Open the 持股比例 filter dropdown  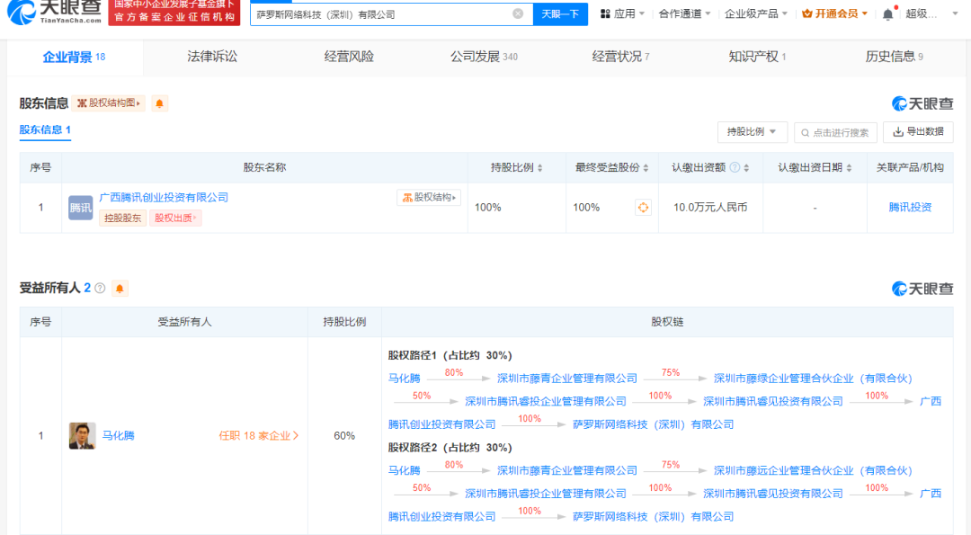tap(753, 132)
